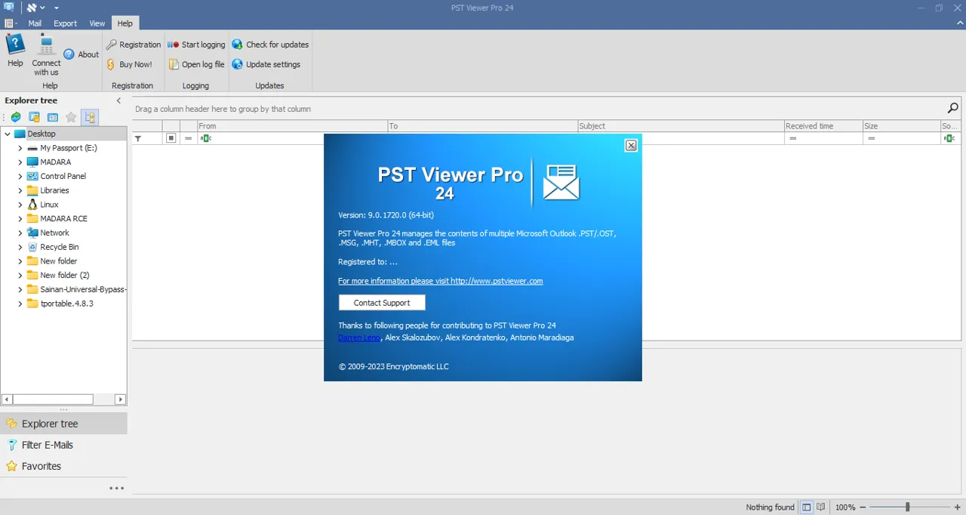This screenshot has width=966, height=515.
Task: Adjust the zoom slider handle
Action: click(x=907, y=507)
